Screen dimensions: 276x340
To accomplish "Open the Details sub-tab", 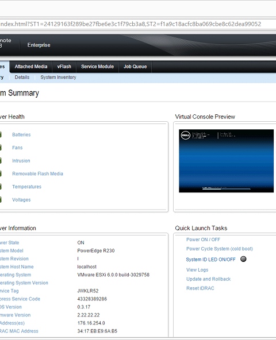I will [x=22, y=77].
